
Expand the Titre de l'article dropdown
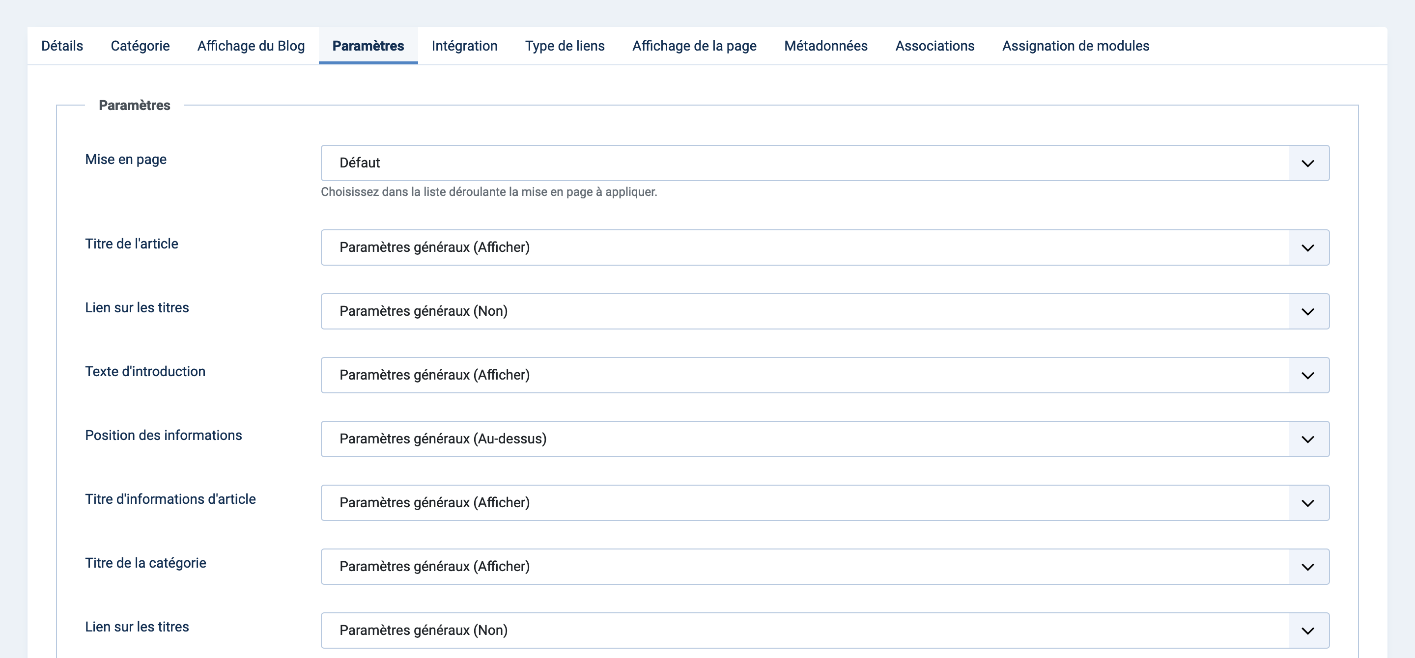(825, 247)
